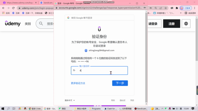
Task: Open Task View on taskbar
Action: 14,109
